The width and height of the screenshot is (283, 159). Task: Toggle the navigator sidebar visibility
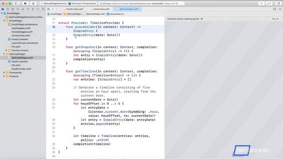[16, 4]
